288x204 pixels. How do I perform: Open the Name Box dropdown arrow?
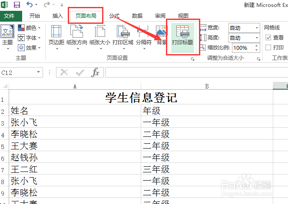pos(39,72)
